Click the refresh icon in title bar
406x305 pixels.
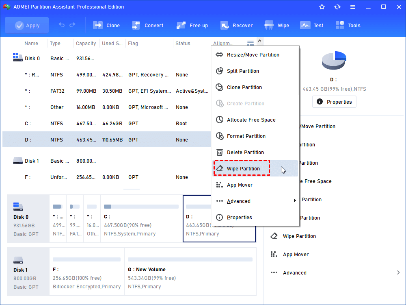(x=337, y=7)
